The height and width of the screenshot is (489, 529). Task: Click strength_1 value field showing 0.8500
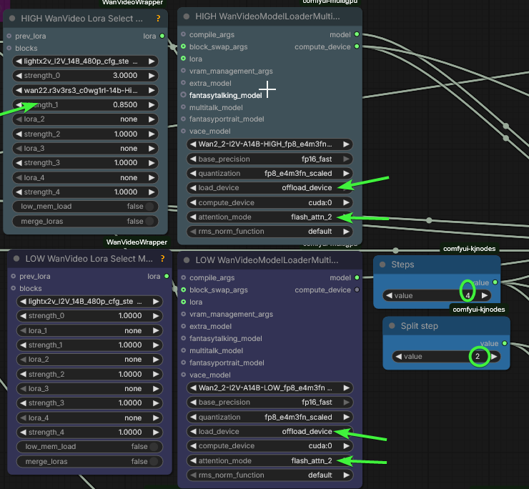click(86, 105)
